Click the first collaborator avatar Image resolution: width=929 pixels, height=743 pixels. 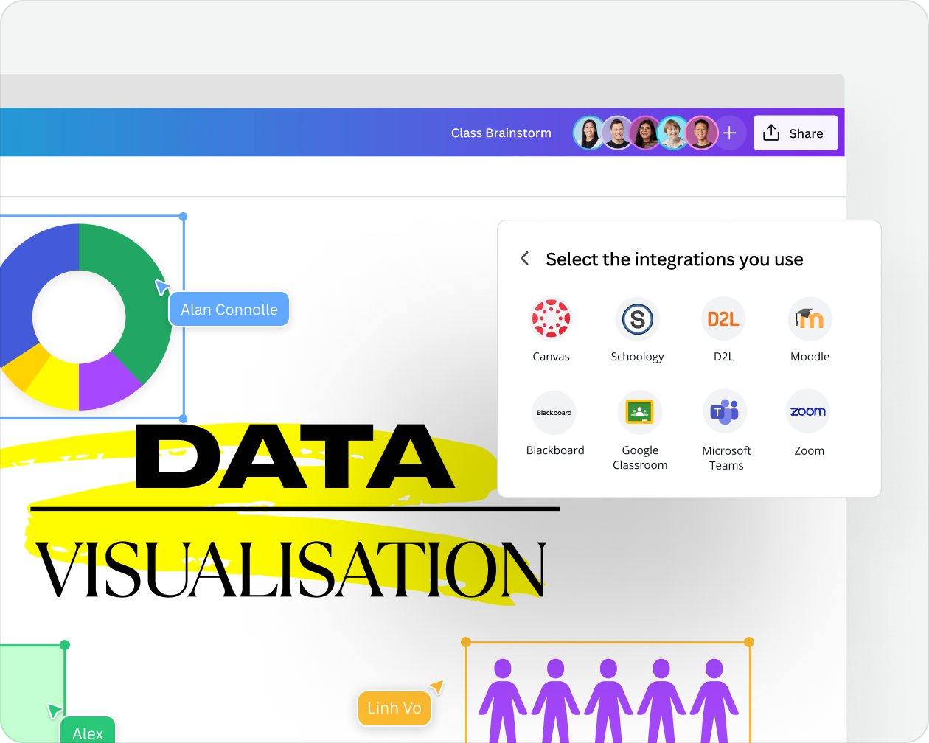coord(590,133)
